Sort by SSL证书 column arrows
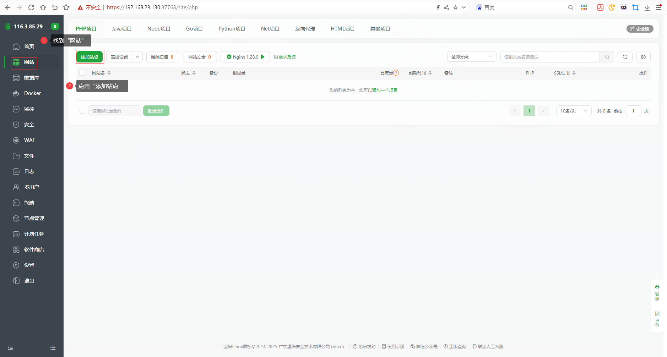 point(574,73)
